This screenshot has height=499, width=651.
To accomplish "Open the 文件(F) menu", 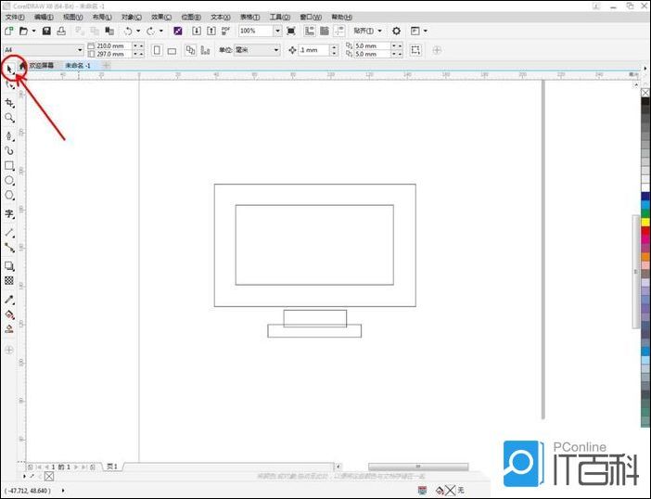I will point(15,17).
